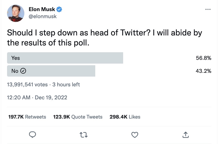Viewport: 223px width, 144px height.
Task: Open the 197.7K Retweets list
Action: 27,117
